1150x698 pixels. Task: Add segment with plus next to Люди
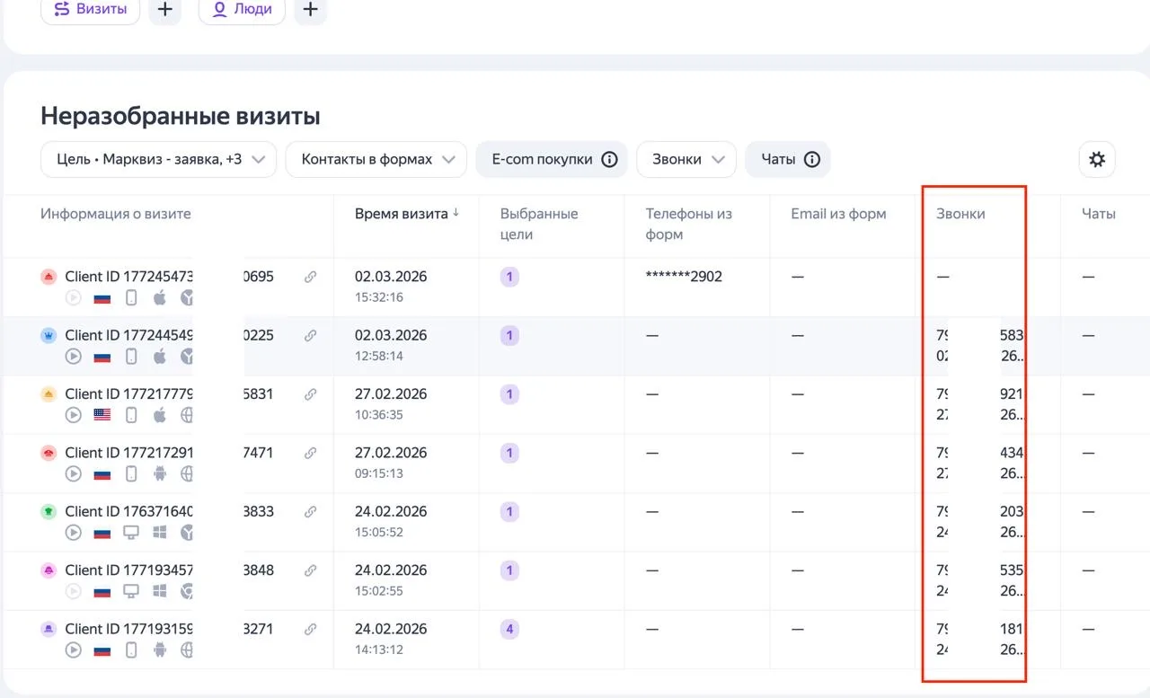click(311, 10)
